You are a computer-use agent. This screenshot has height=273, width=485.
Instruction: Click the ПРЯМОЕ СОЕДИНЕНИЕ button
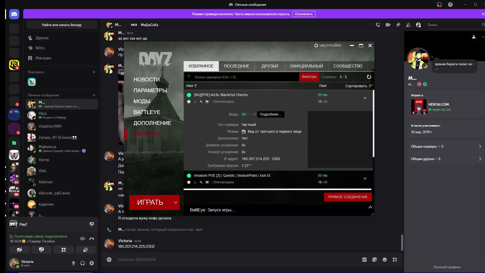pos(348,197)
